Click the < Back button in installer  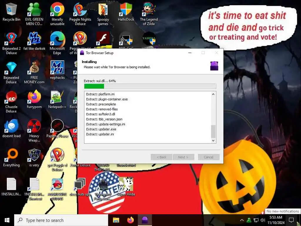161,157
